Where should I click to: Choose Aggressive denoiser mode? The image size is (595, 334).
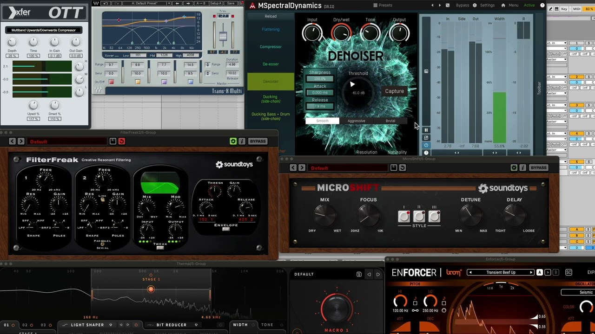tap(356, 121)
